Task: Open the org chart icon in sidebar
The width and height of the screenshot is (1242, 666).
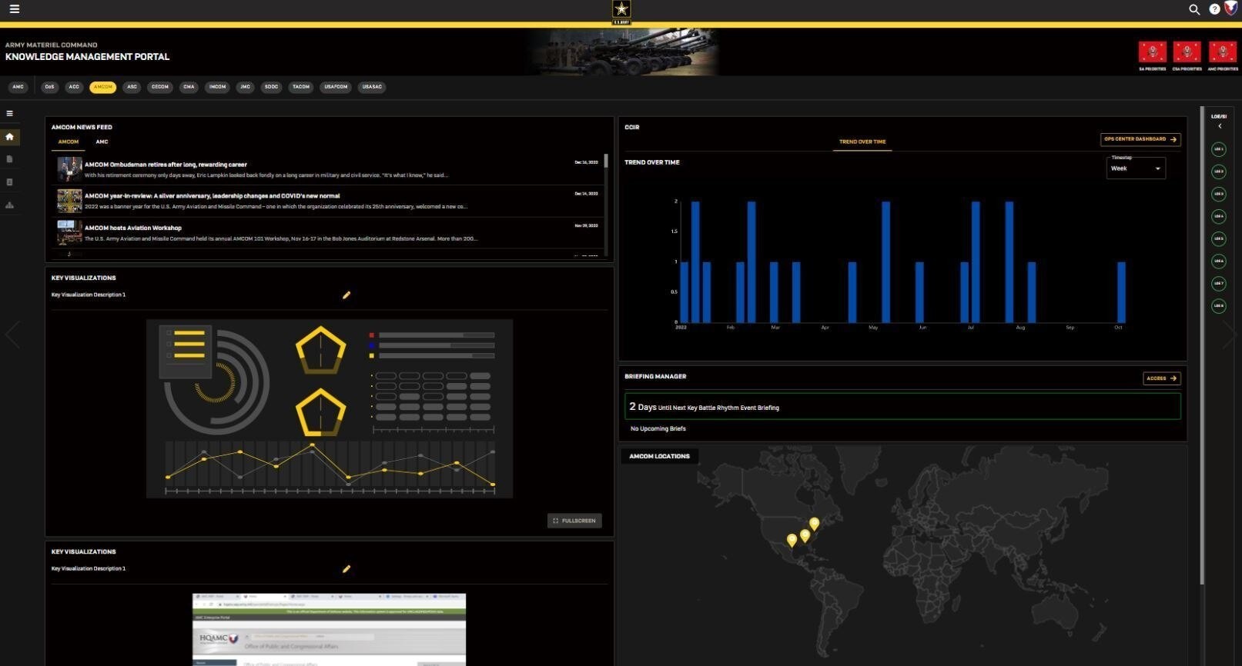Action: coord(10,205)
